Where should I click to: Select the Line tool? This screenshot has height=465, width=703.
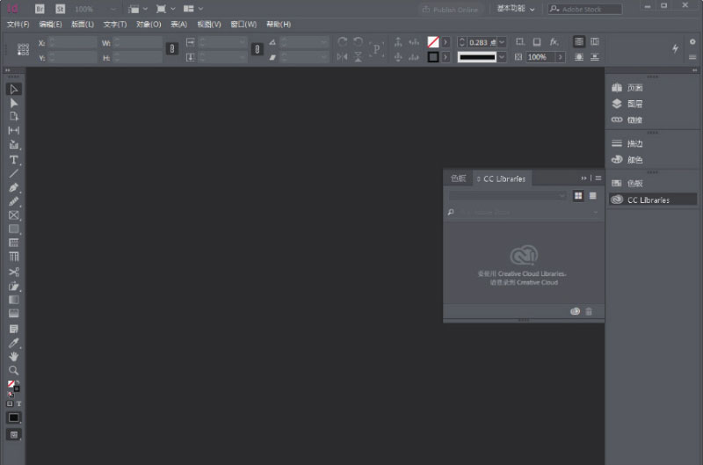tap(14, 173)
